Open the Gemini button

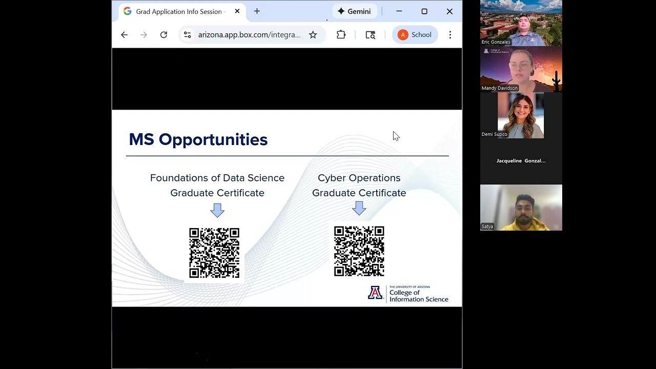pyautogui.click(x=354, y=11)
